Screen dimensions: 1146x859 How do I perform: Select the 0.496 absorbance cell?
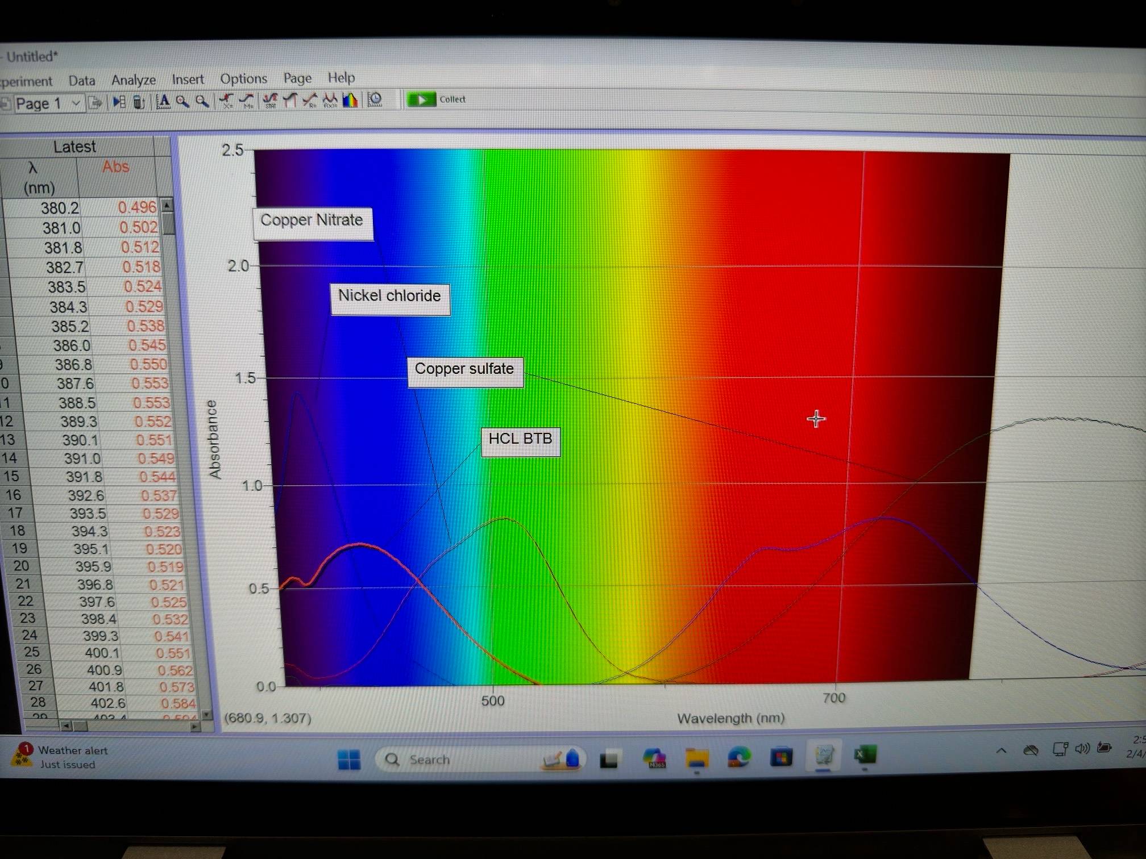pos(137,207)
